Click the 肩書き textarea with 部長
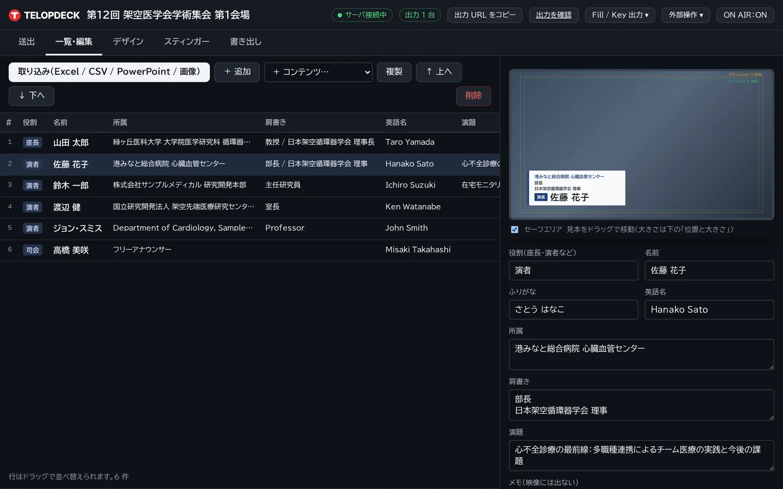This screenshot has height=489, width=783. point(642,405)
